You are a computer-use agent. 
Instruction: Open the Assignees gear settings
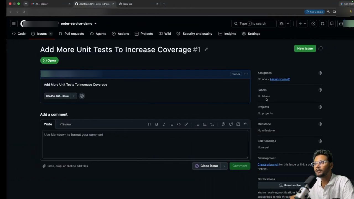[x=320, y=73]
